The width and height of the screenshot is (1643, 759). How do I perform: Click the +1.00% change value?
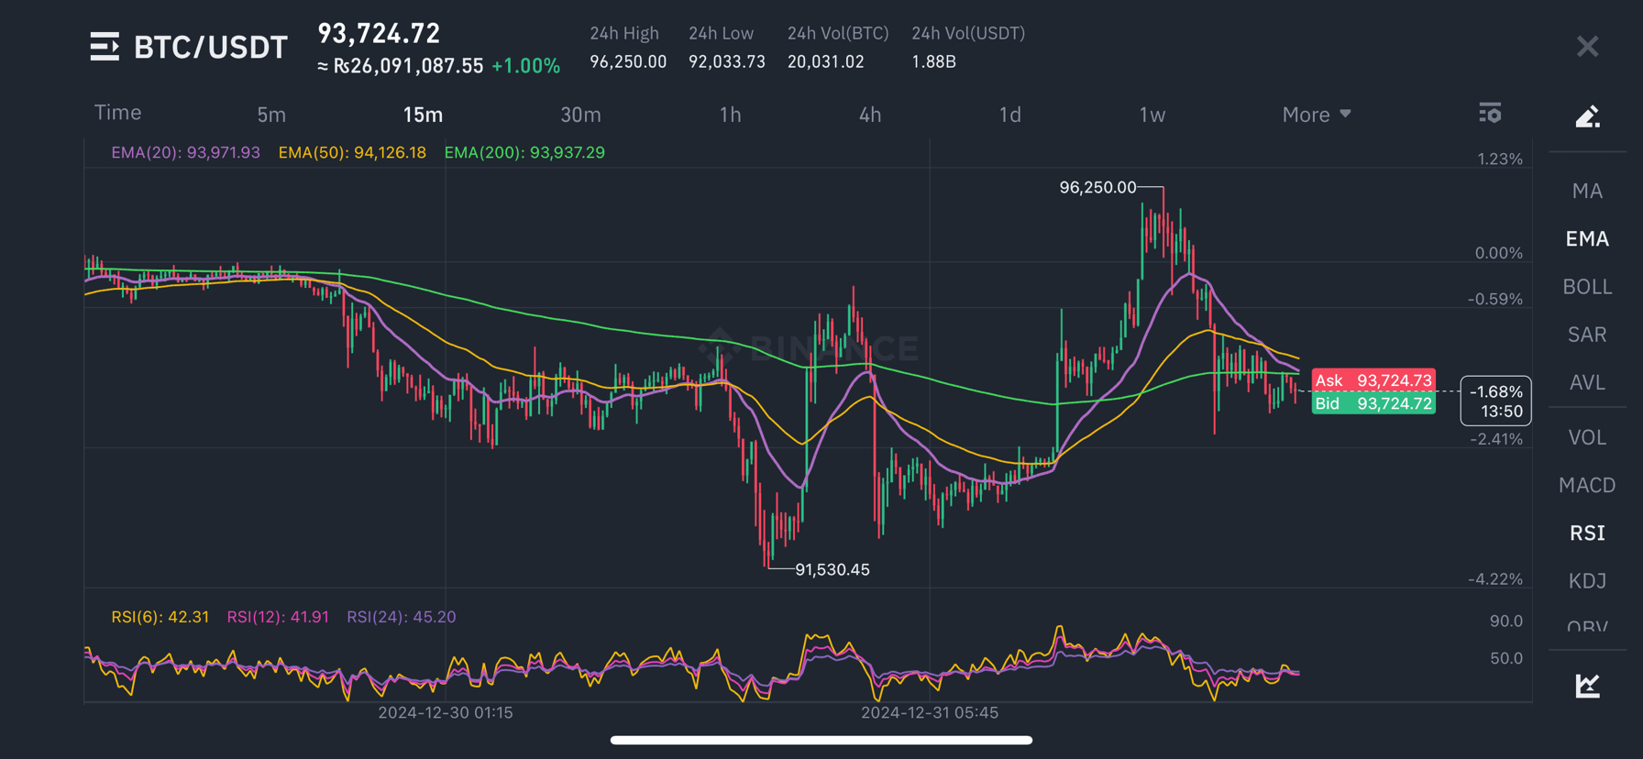point(525,66)
